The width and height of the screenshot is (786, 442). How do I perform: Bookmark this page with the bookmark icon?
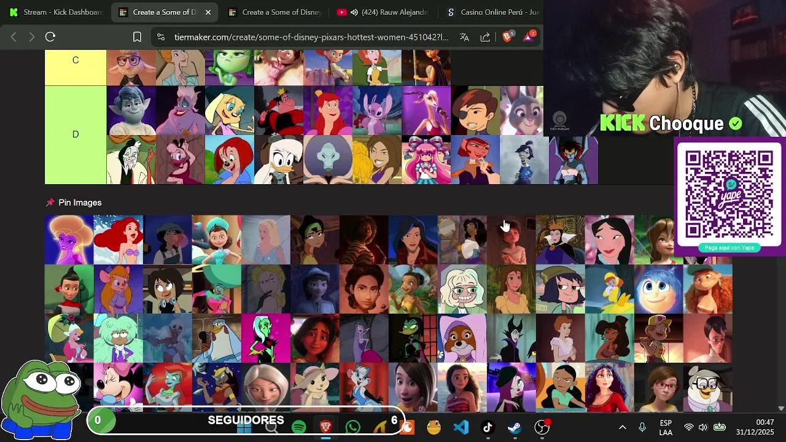(x=137, y=37)
